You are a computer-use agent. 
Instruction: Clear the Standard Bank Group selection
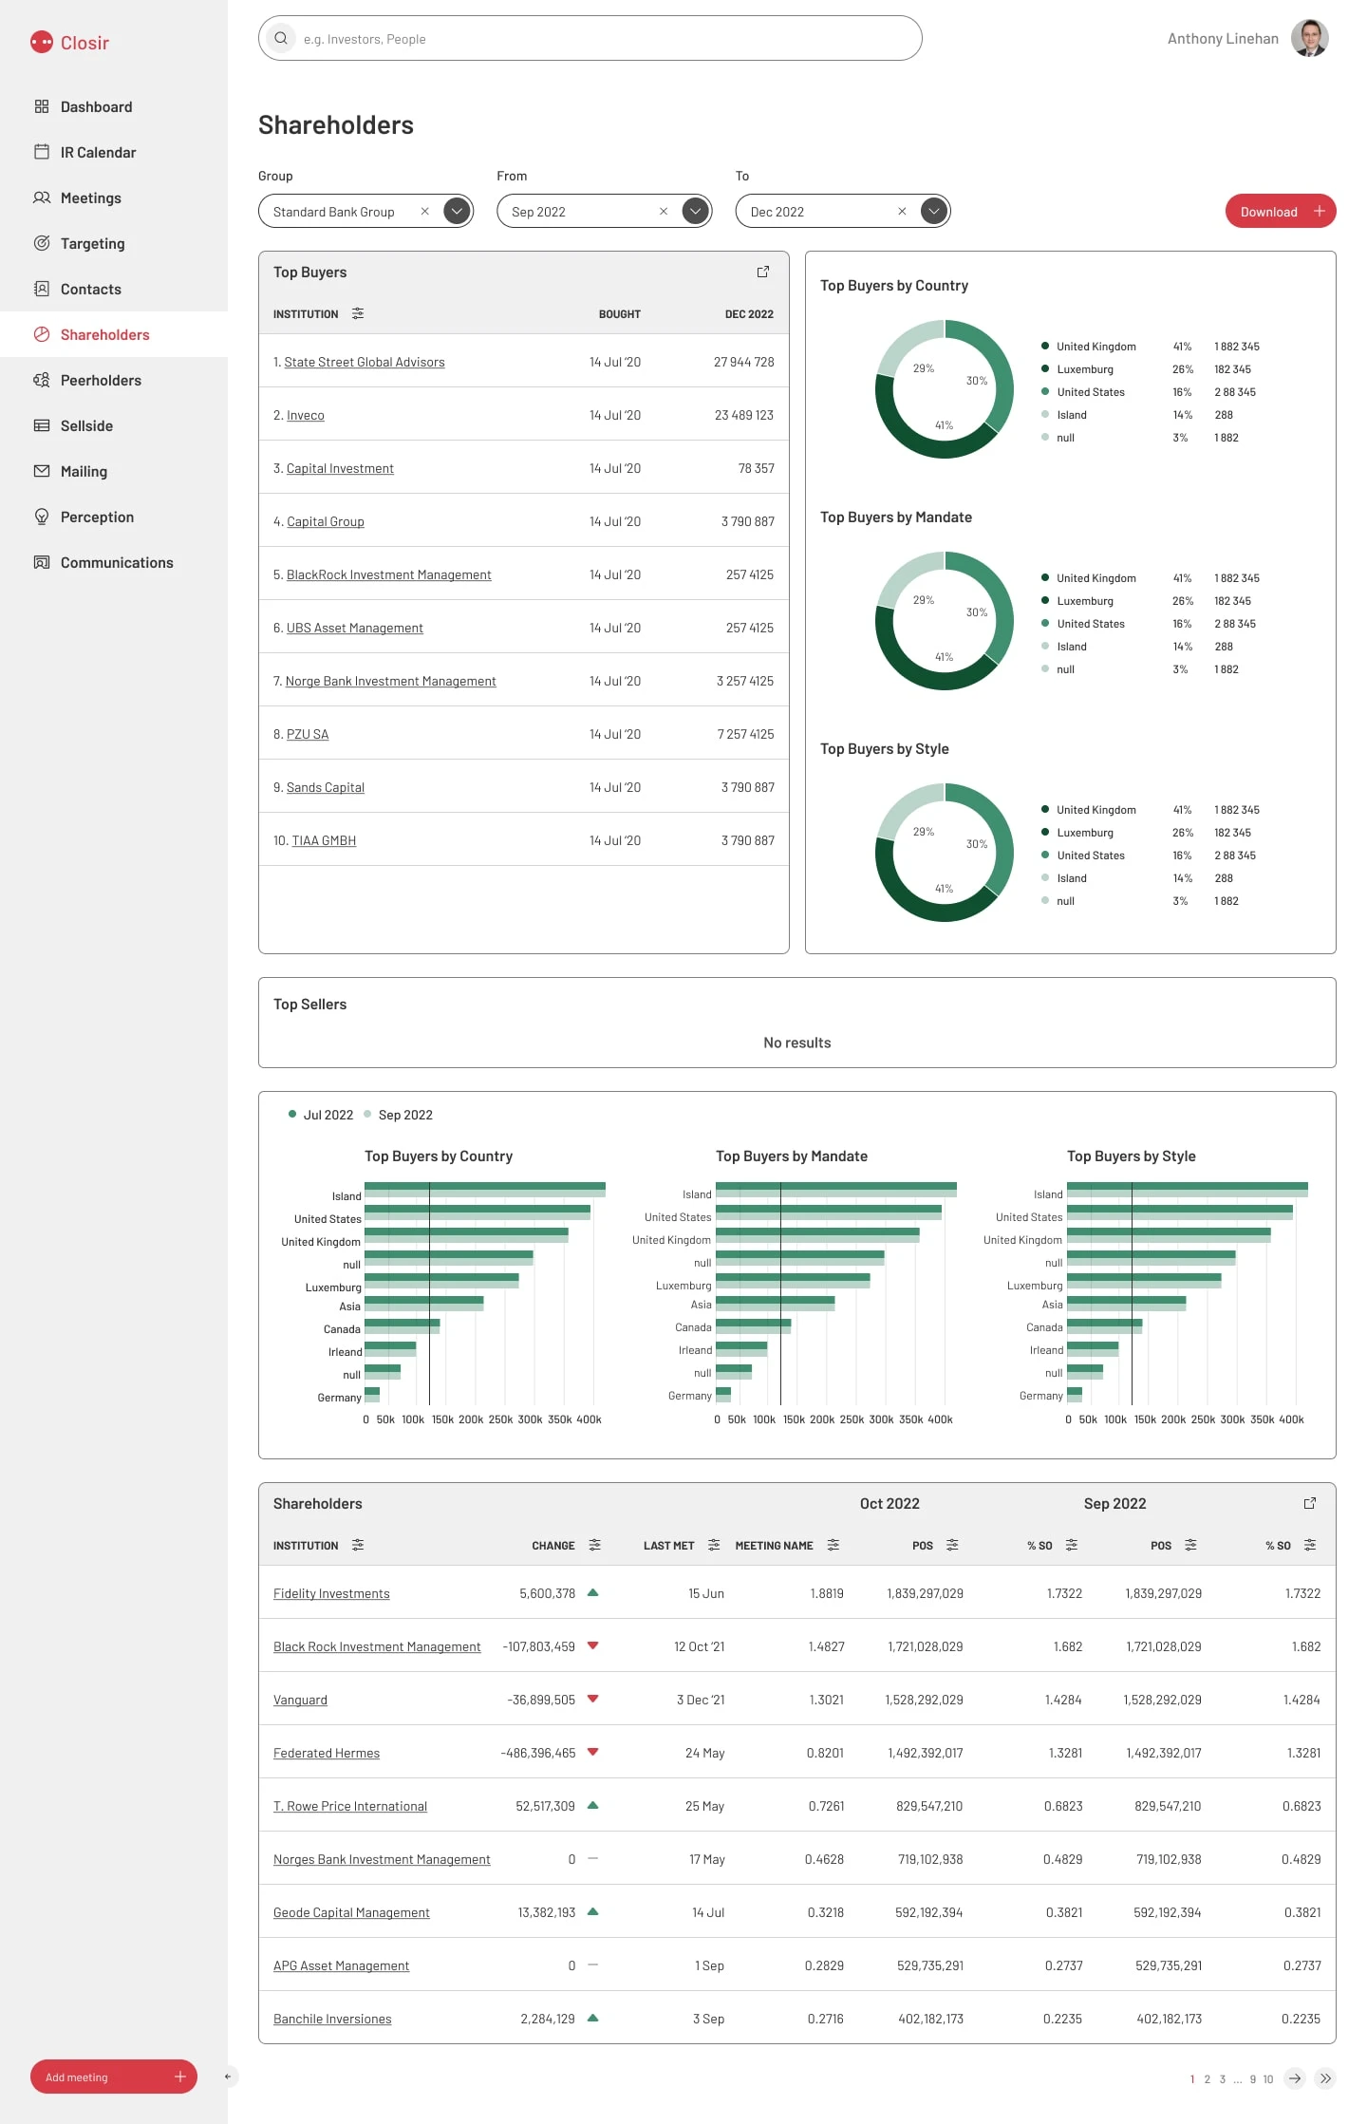pyautogui.click(x=425, y=211)
